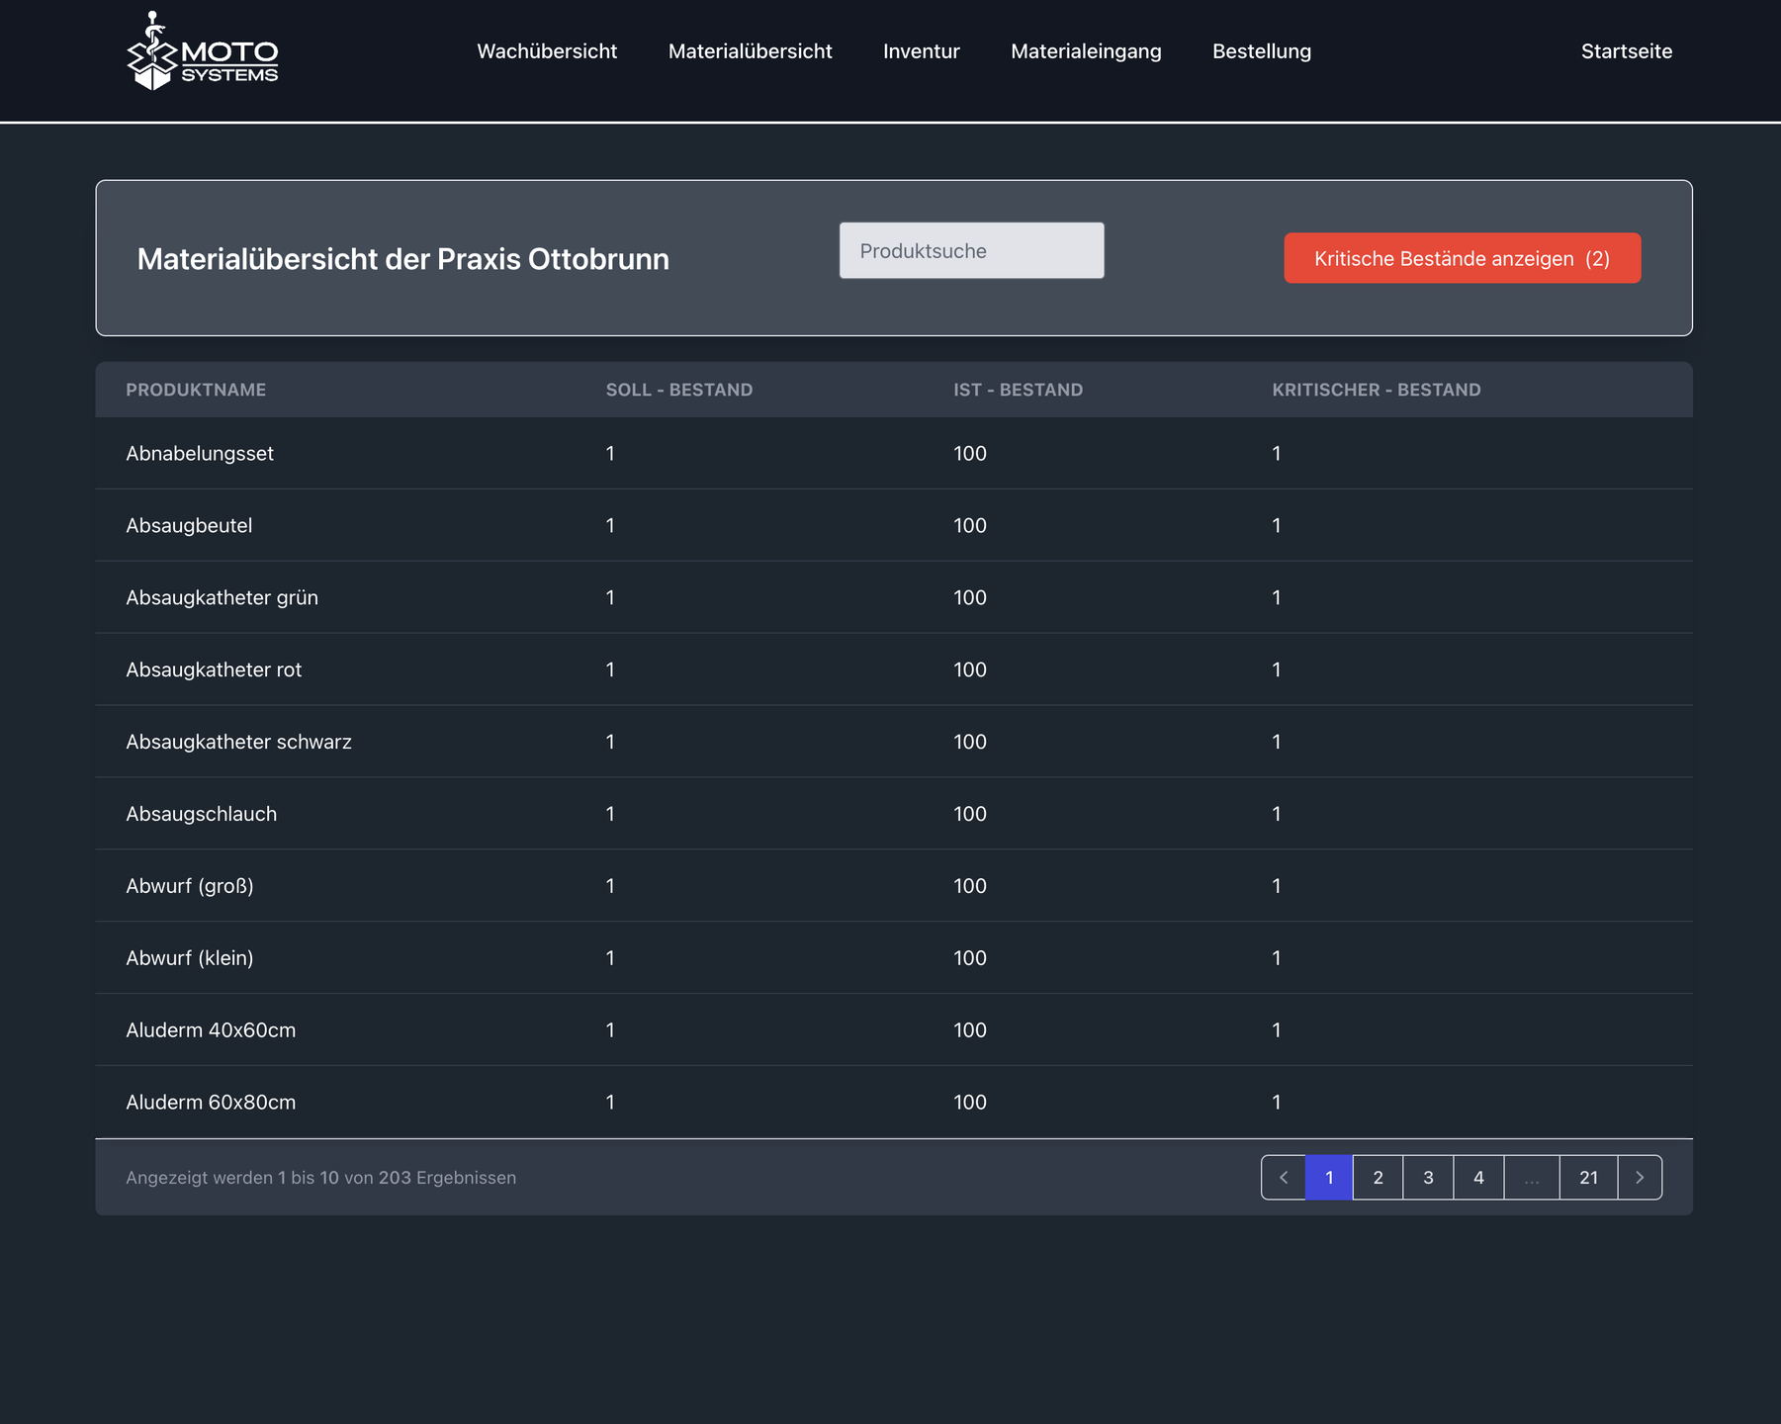Open the Inventur page
This screenshot has height=1424, width=1781.
click(921, 51)
